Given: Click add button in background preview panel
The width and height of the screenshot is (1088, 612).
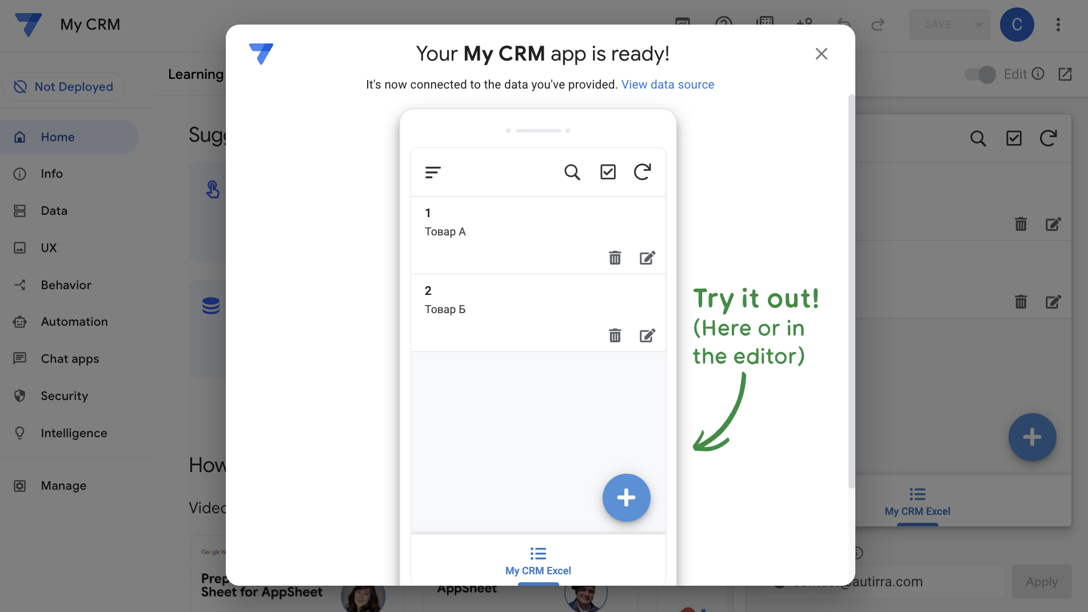Looking at the screenshot, I should click(x=1032, y=437).
